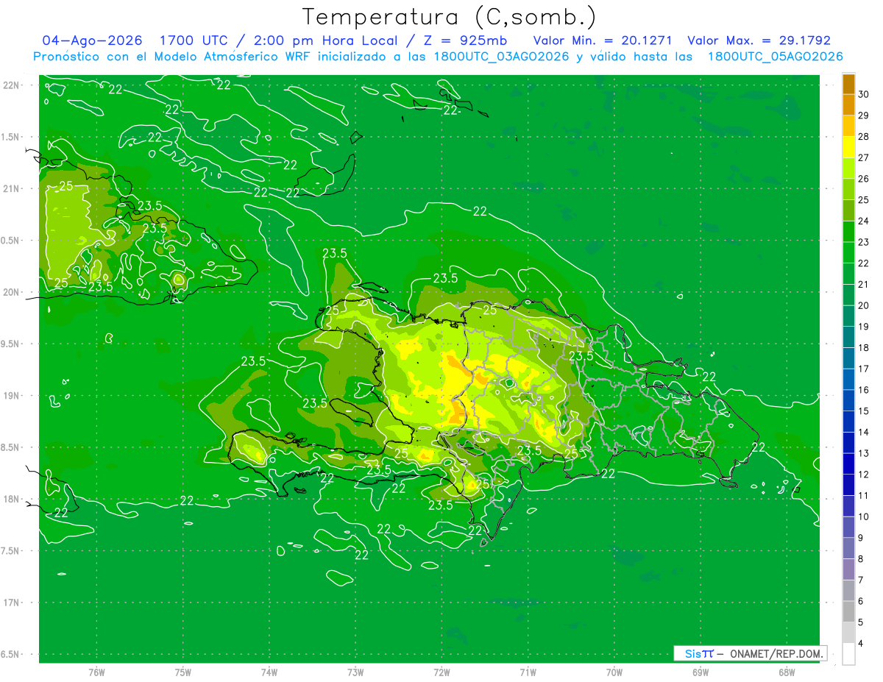Click the '69W' longitude axis label
Image resolution: width=883 pixels, height=682 pixels.
pyautogui.click(x=700, y=672)
